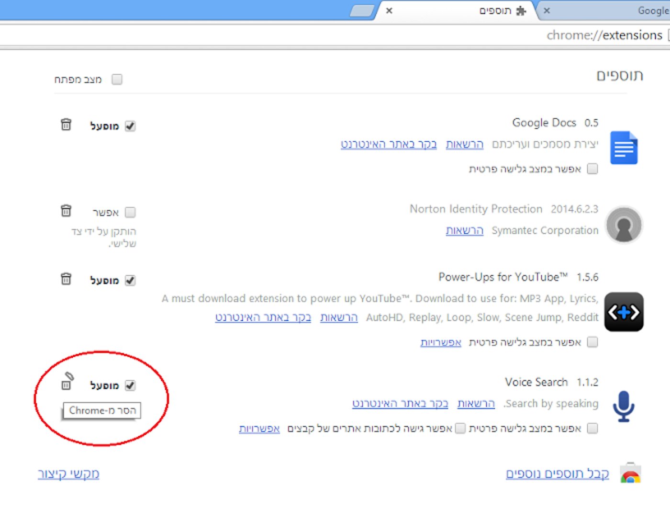Allow Google Docs in incognito checkbox
This screenshot has height=509, width=670.
592,169
